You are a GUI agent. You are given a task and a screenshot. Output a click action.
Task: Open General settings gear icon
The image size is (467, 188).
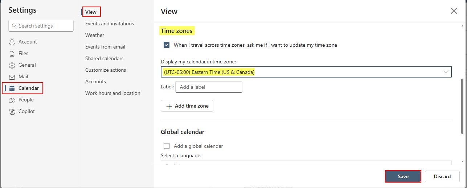pyautogui.click(x=12, y=65)
